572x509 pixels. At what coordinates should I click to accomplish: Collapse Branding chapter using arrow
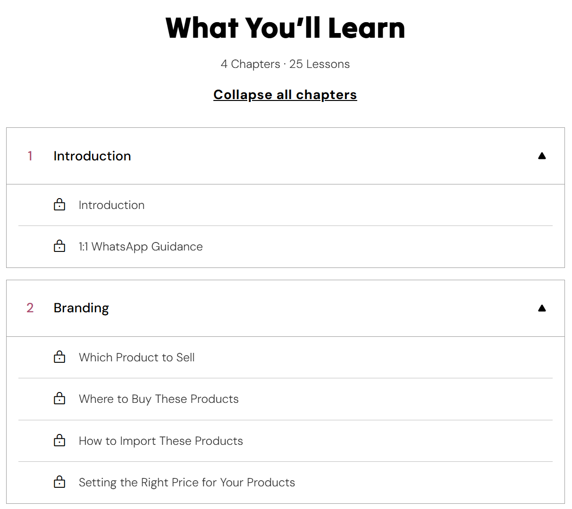(x=542, y=308)
